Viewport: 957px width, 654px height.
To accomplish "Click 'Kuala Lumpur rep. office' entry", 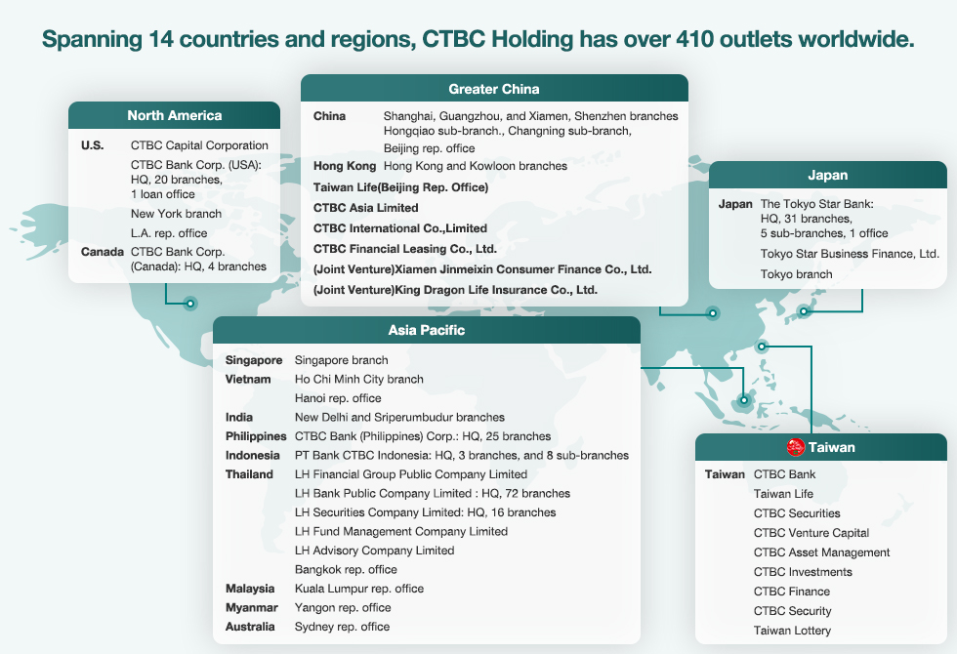I will (359, 589).
